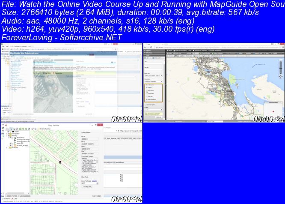Toggle the Coordinates checkbox
285x204 pixels.
point(146,93)
